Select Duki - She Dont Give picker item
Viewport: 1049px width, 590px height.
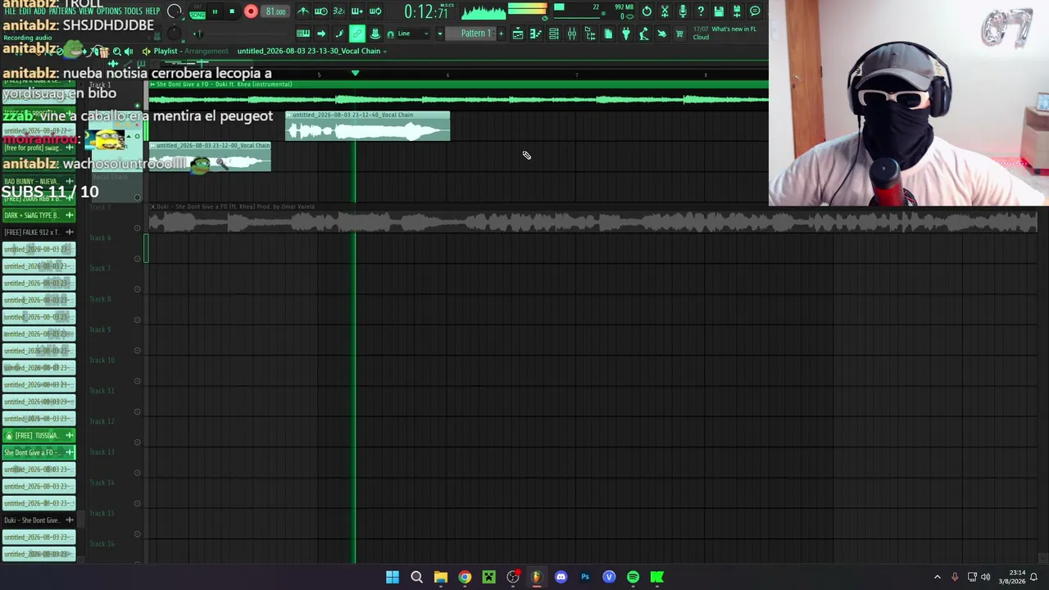tap(39, 520)
